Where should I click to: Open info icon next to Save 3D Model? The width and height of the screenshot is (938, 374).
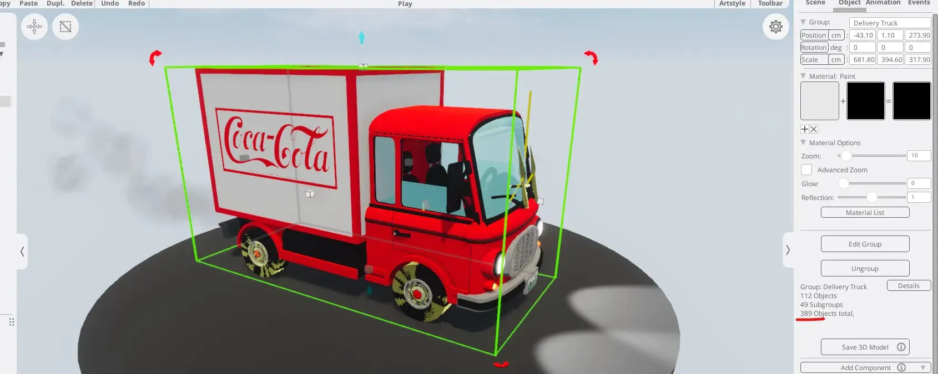coord(901,347)
